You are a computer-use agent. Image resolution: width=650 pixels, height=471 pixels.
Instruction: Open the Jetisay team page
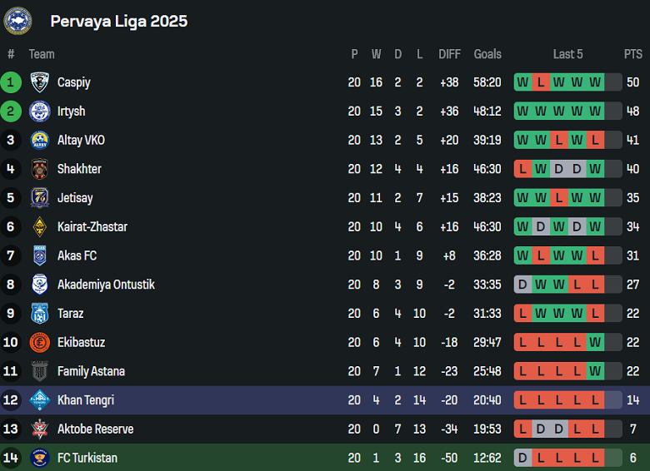[x=75, y=198]
